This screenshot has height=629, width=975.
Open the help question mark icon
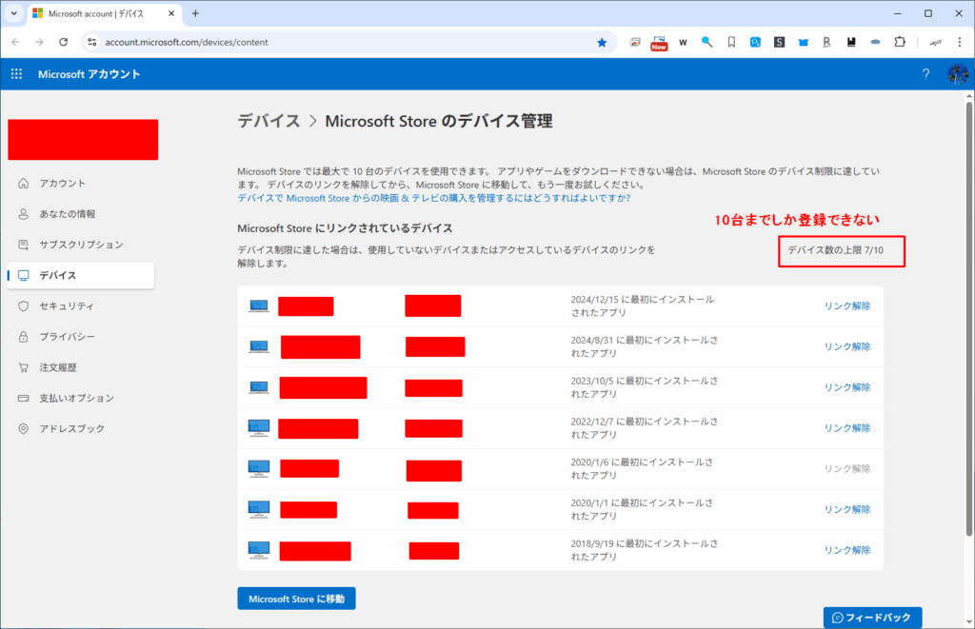[x=925, y=74]
